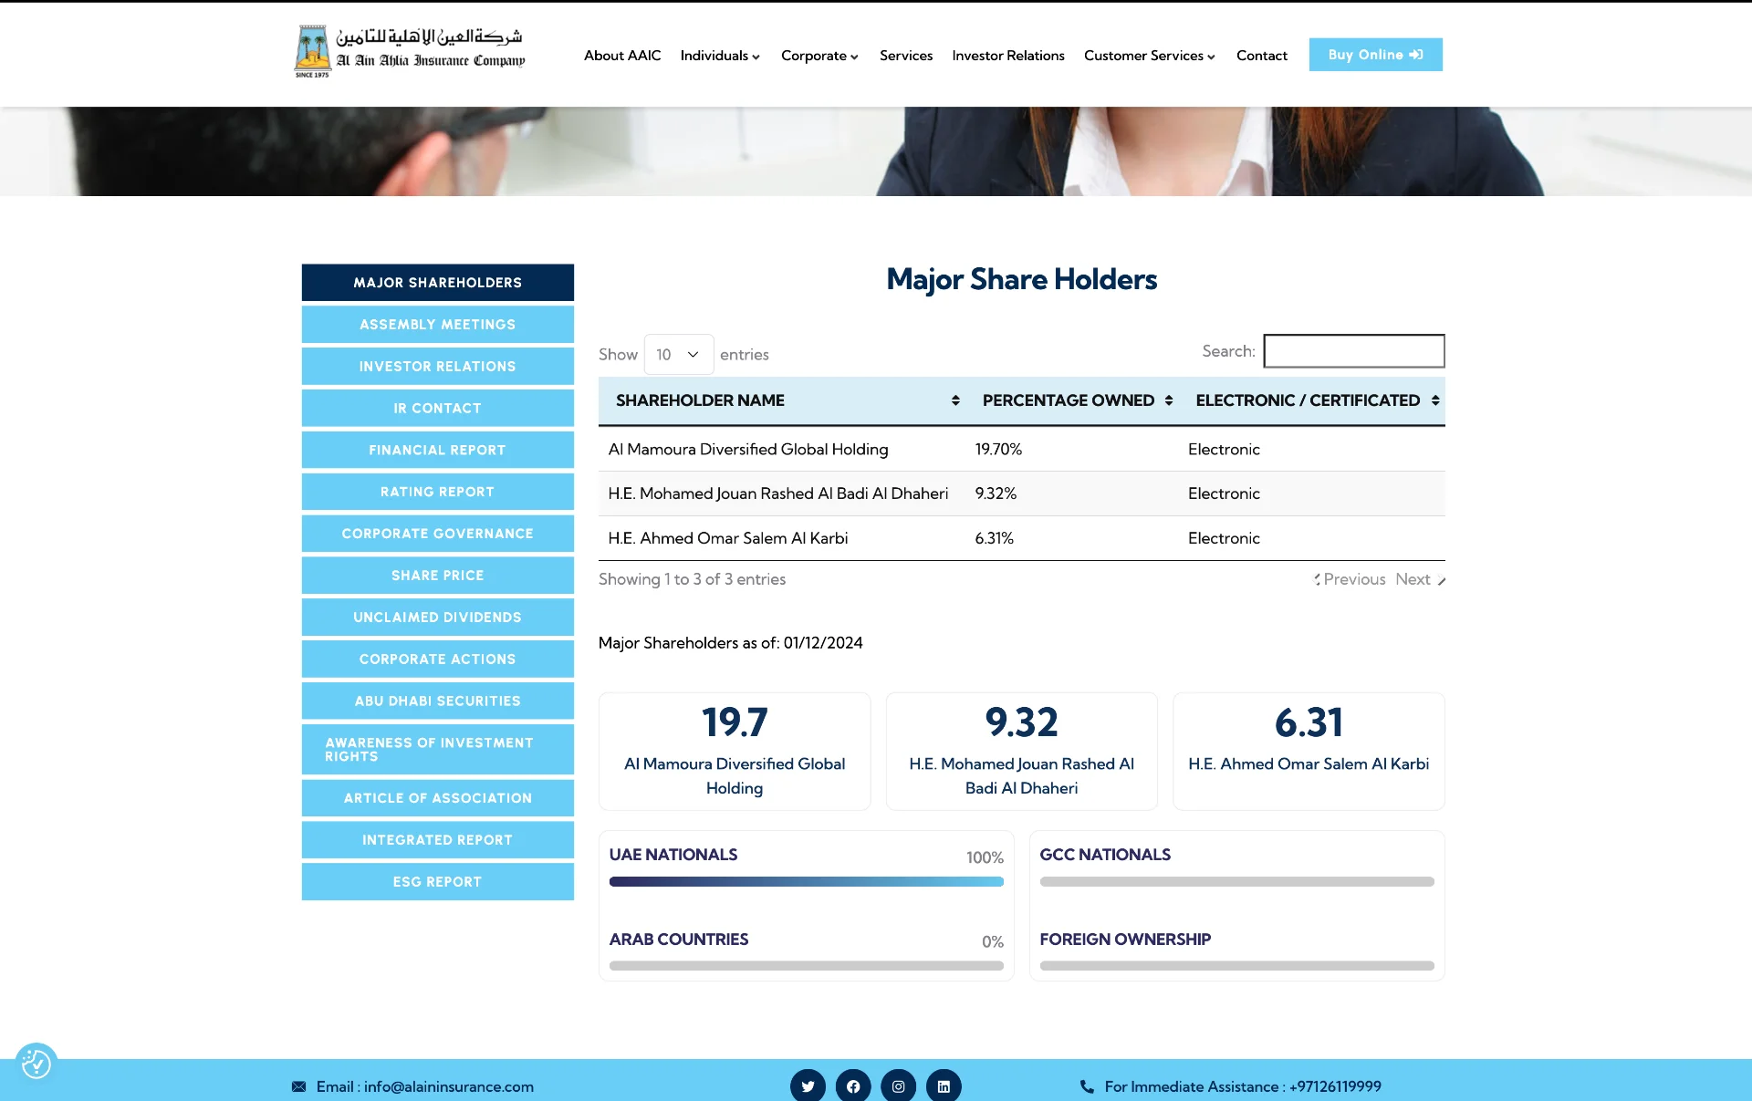1752x1101 pixels.
Task: Open Awareness of Investment Rights
Action: click(438, 749)
